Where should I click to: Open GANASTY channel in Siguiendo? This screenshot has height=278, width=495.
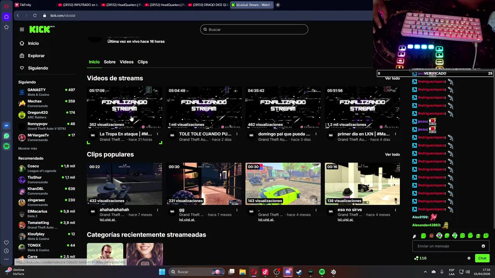[46, 92]
